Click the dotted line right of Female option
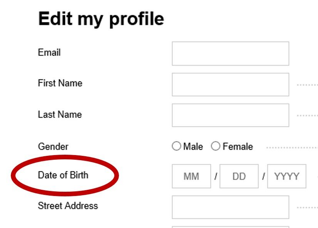 (x=291, y=147)
